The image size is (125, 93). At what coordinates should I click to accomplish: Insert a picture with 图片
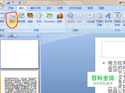[x=13, y=20]
